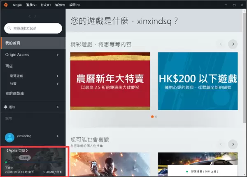The image size is (247, 177).
Task: Open the 好友名單 (0/0 上線) panel
Action: pyautogui.click(x=203, y=170)
